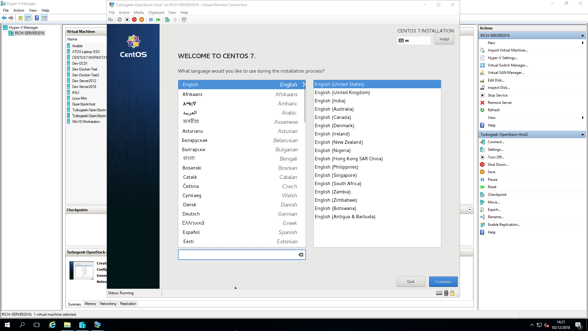This screenshot has width=588, height=331.
Task: Click the Turn Off VM toolbar icon
Action: tap(127, 20)
